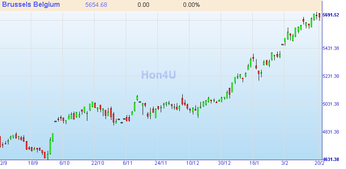Click the 5231.38 price axis label

pos(331,76)
